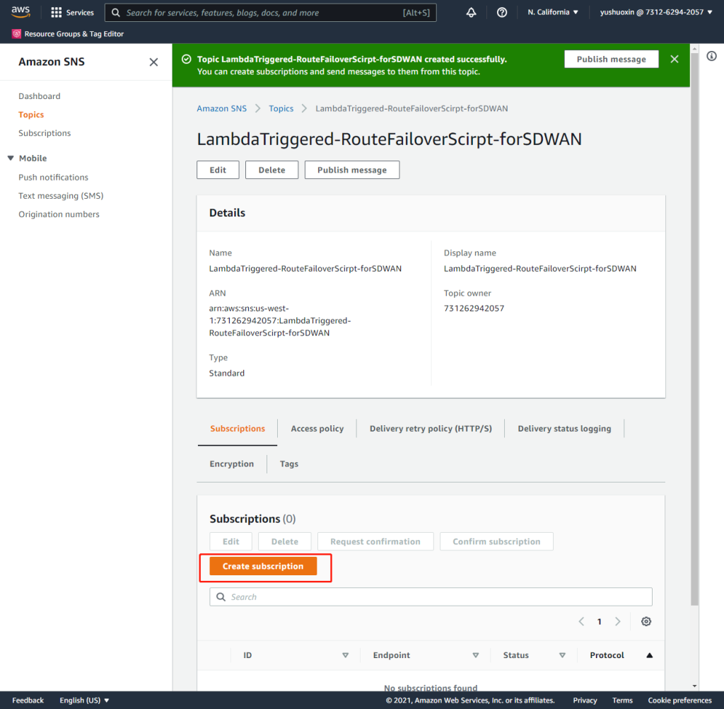Change language via English (US) selector
This screenshot has width=724, height=709.
coord(84,701)
